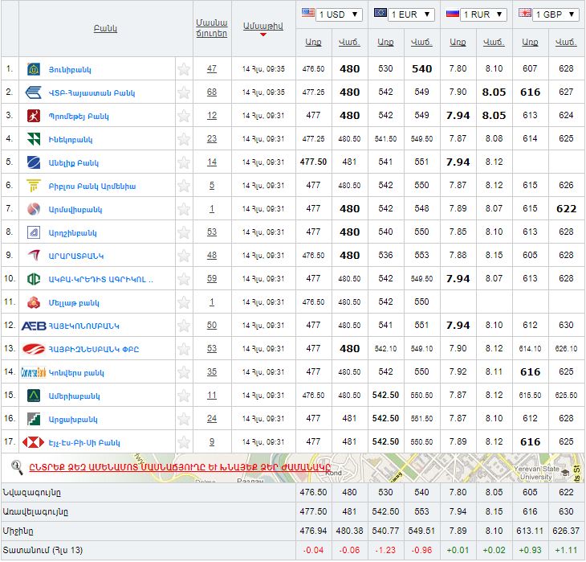Image resolution: width=586 pixels, height=562 pixels.
Task: Click the Byblos Bank Armenia logo in row 6
Action: tap(34, 186)
